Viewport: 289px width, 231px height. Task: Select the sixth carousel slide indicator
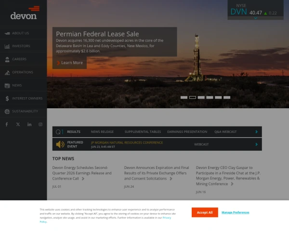[227, 97]
